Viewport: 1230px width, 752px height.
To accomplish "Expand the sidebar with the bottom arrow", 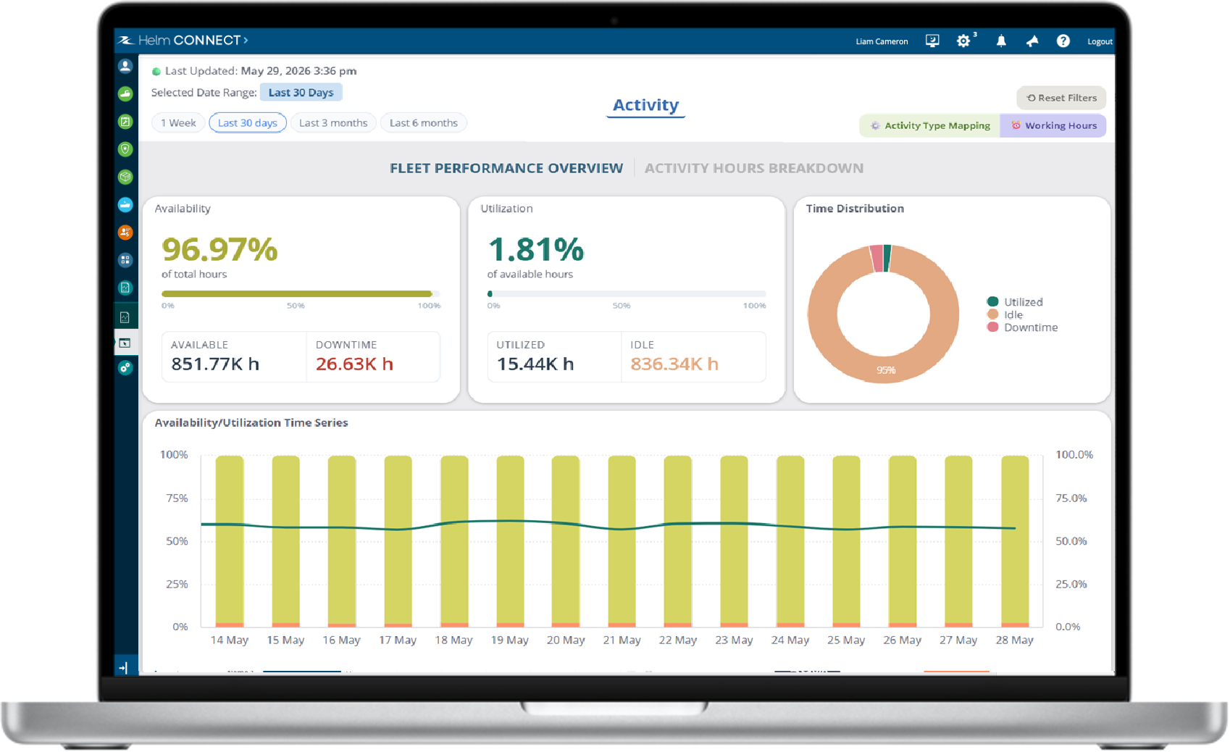I will pos(124,667).
